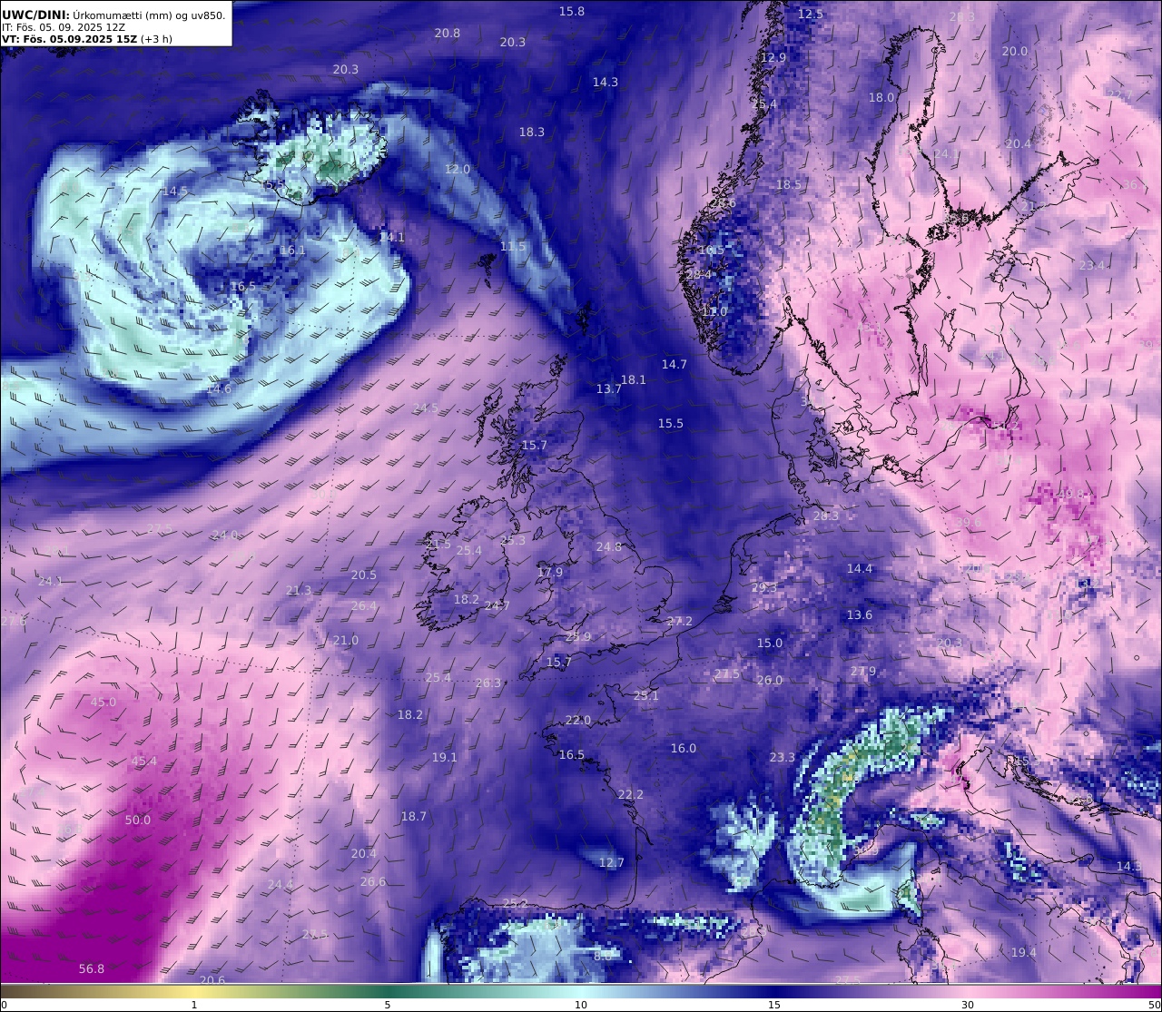Select the 18.7 value in the Atlantic

[x=414, y=817]
